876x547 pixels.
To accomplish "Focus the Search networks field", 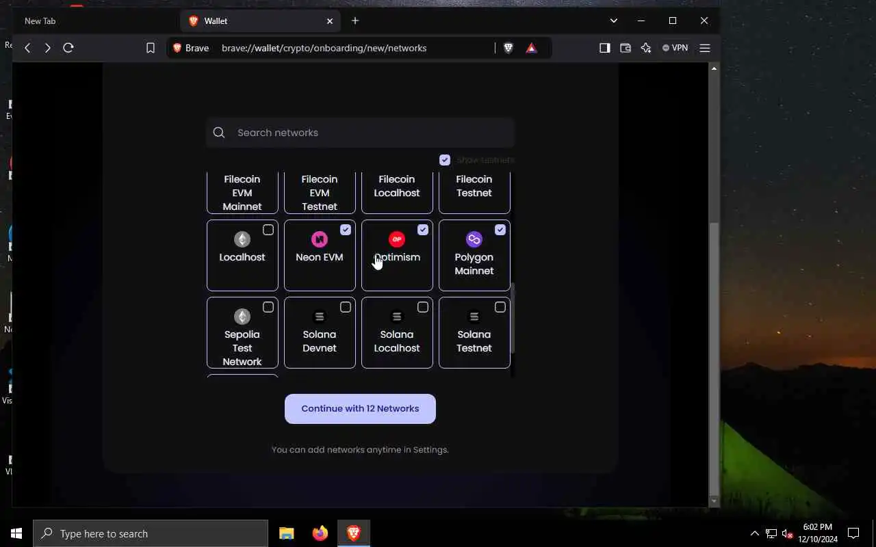I will click(360, 133).
